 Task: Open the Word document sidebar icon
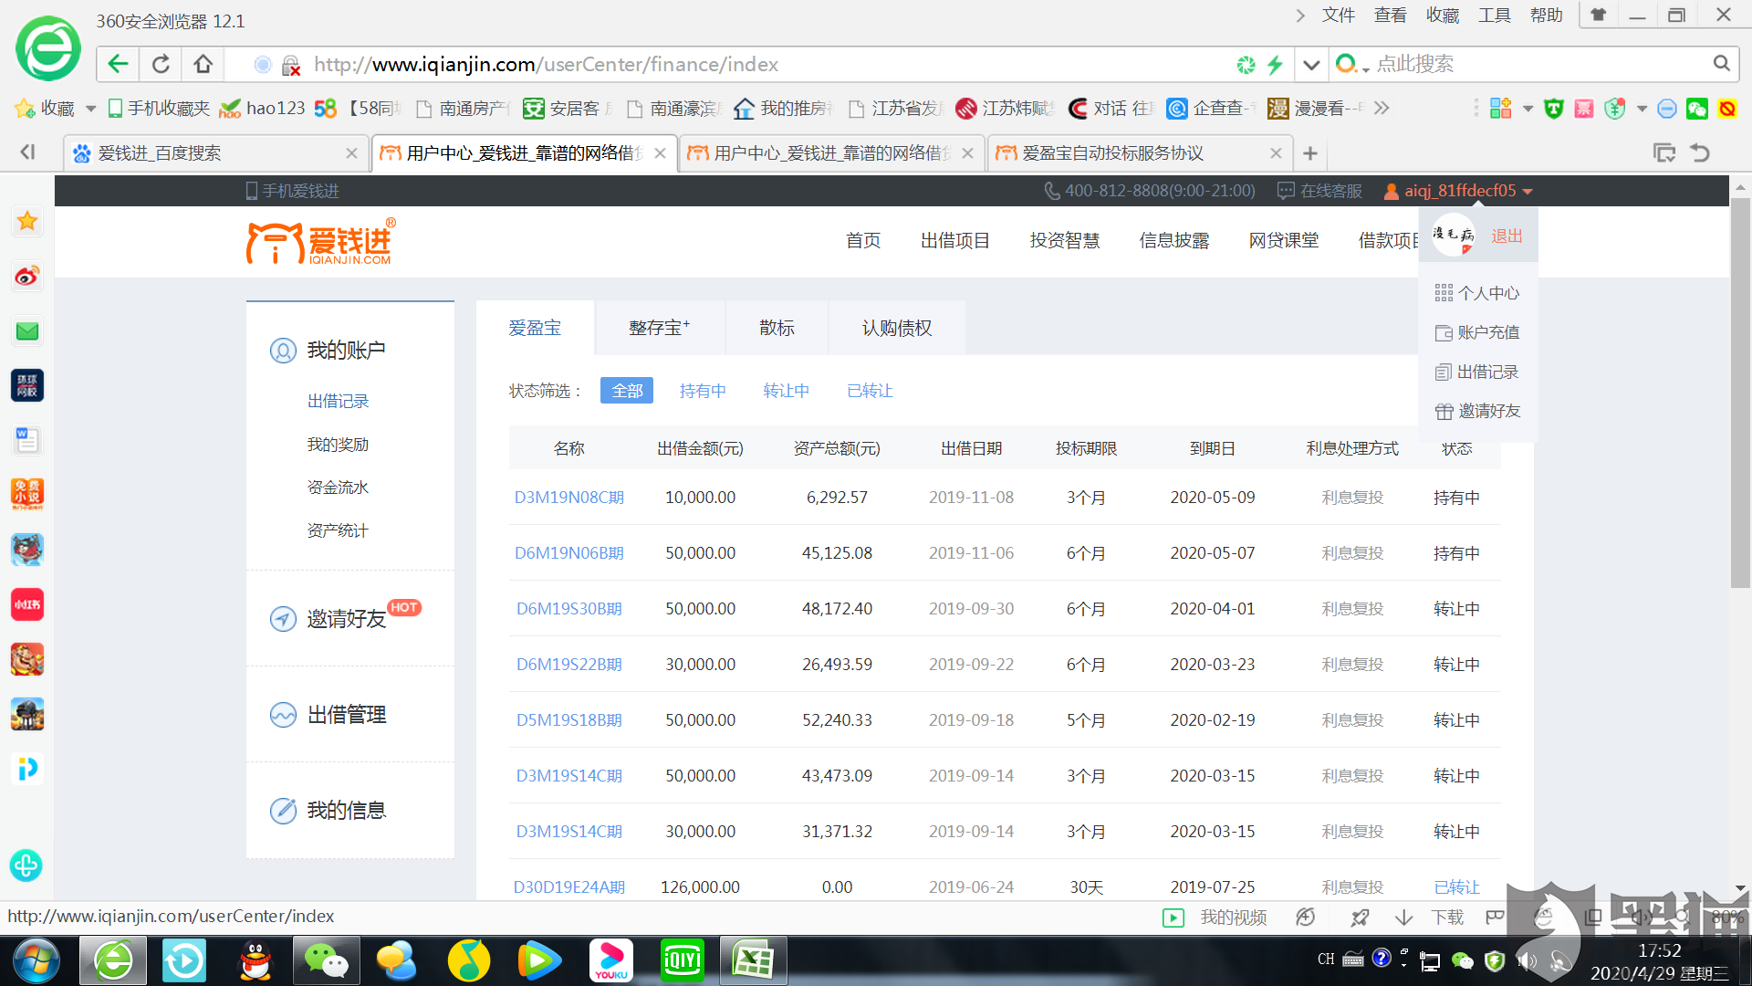(x=27, y=440)
